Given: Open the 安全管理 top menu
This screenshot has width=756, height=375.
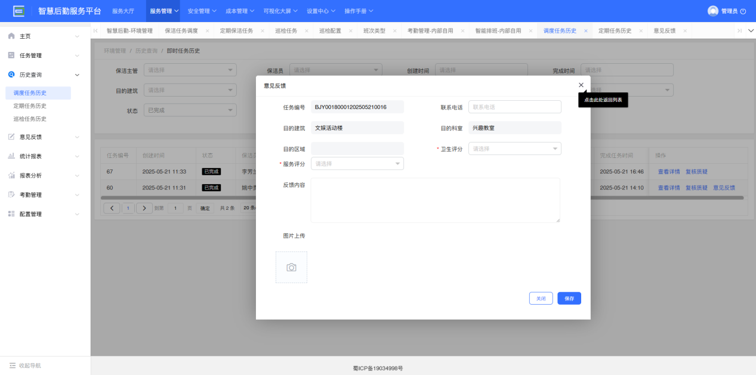Looking at the screenshot, I should point(202,11).
